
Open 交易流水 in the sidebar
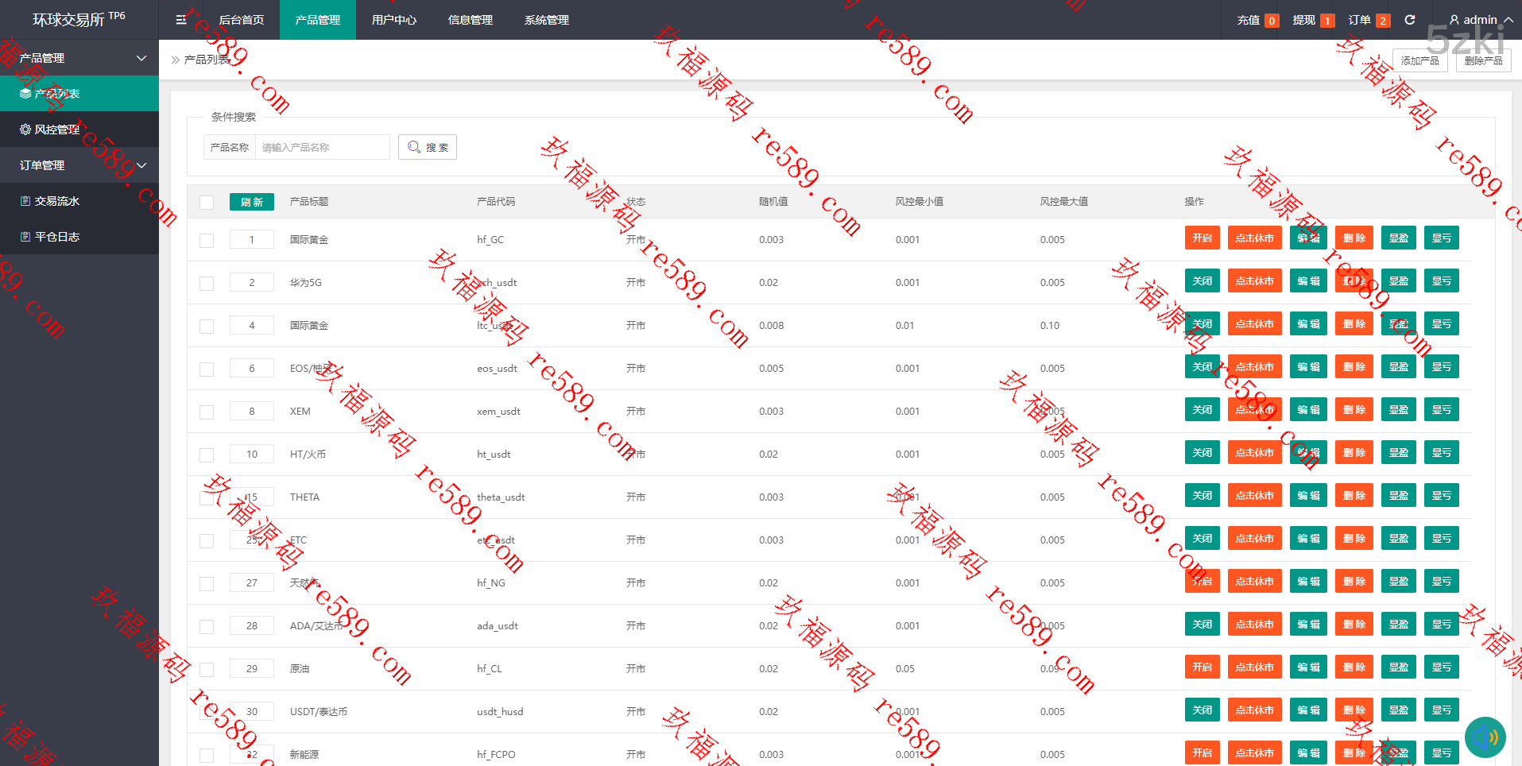[x=57, y=201]
